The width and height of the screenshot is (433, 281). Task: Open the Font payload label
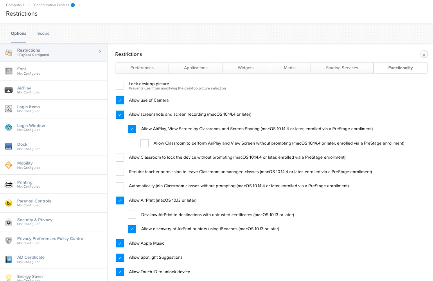[x=22, y=69]
